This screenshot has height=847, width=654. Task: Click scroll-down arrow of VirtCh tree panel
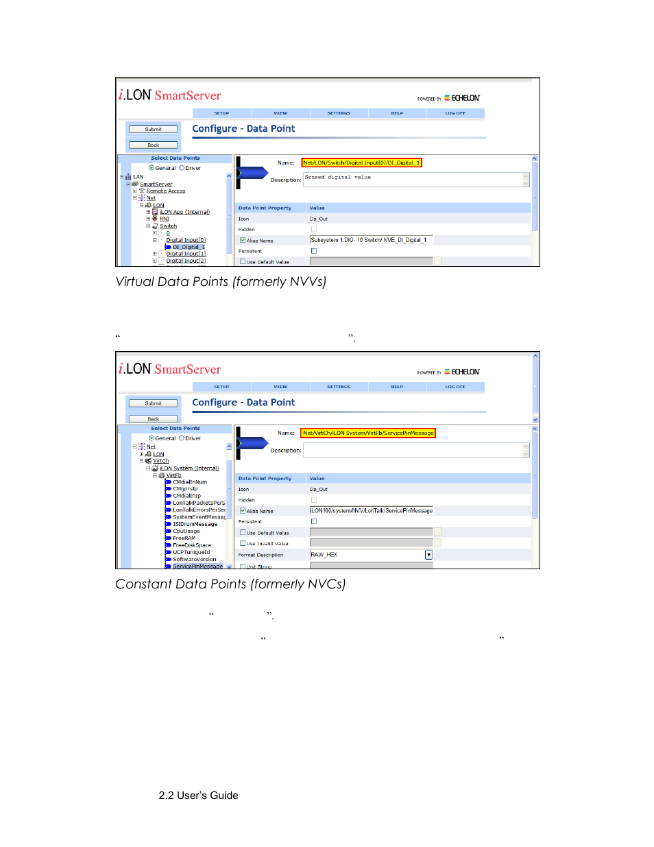(x=229, y=566)
